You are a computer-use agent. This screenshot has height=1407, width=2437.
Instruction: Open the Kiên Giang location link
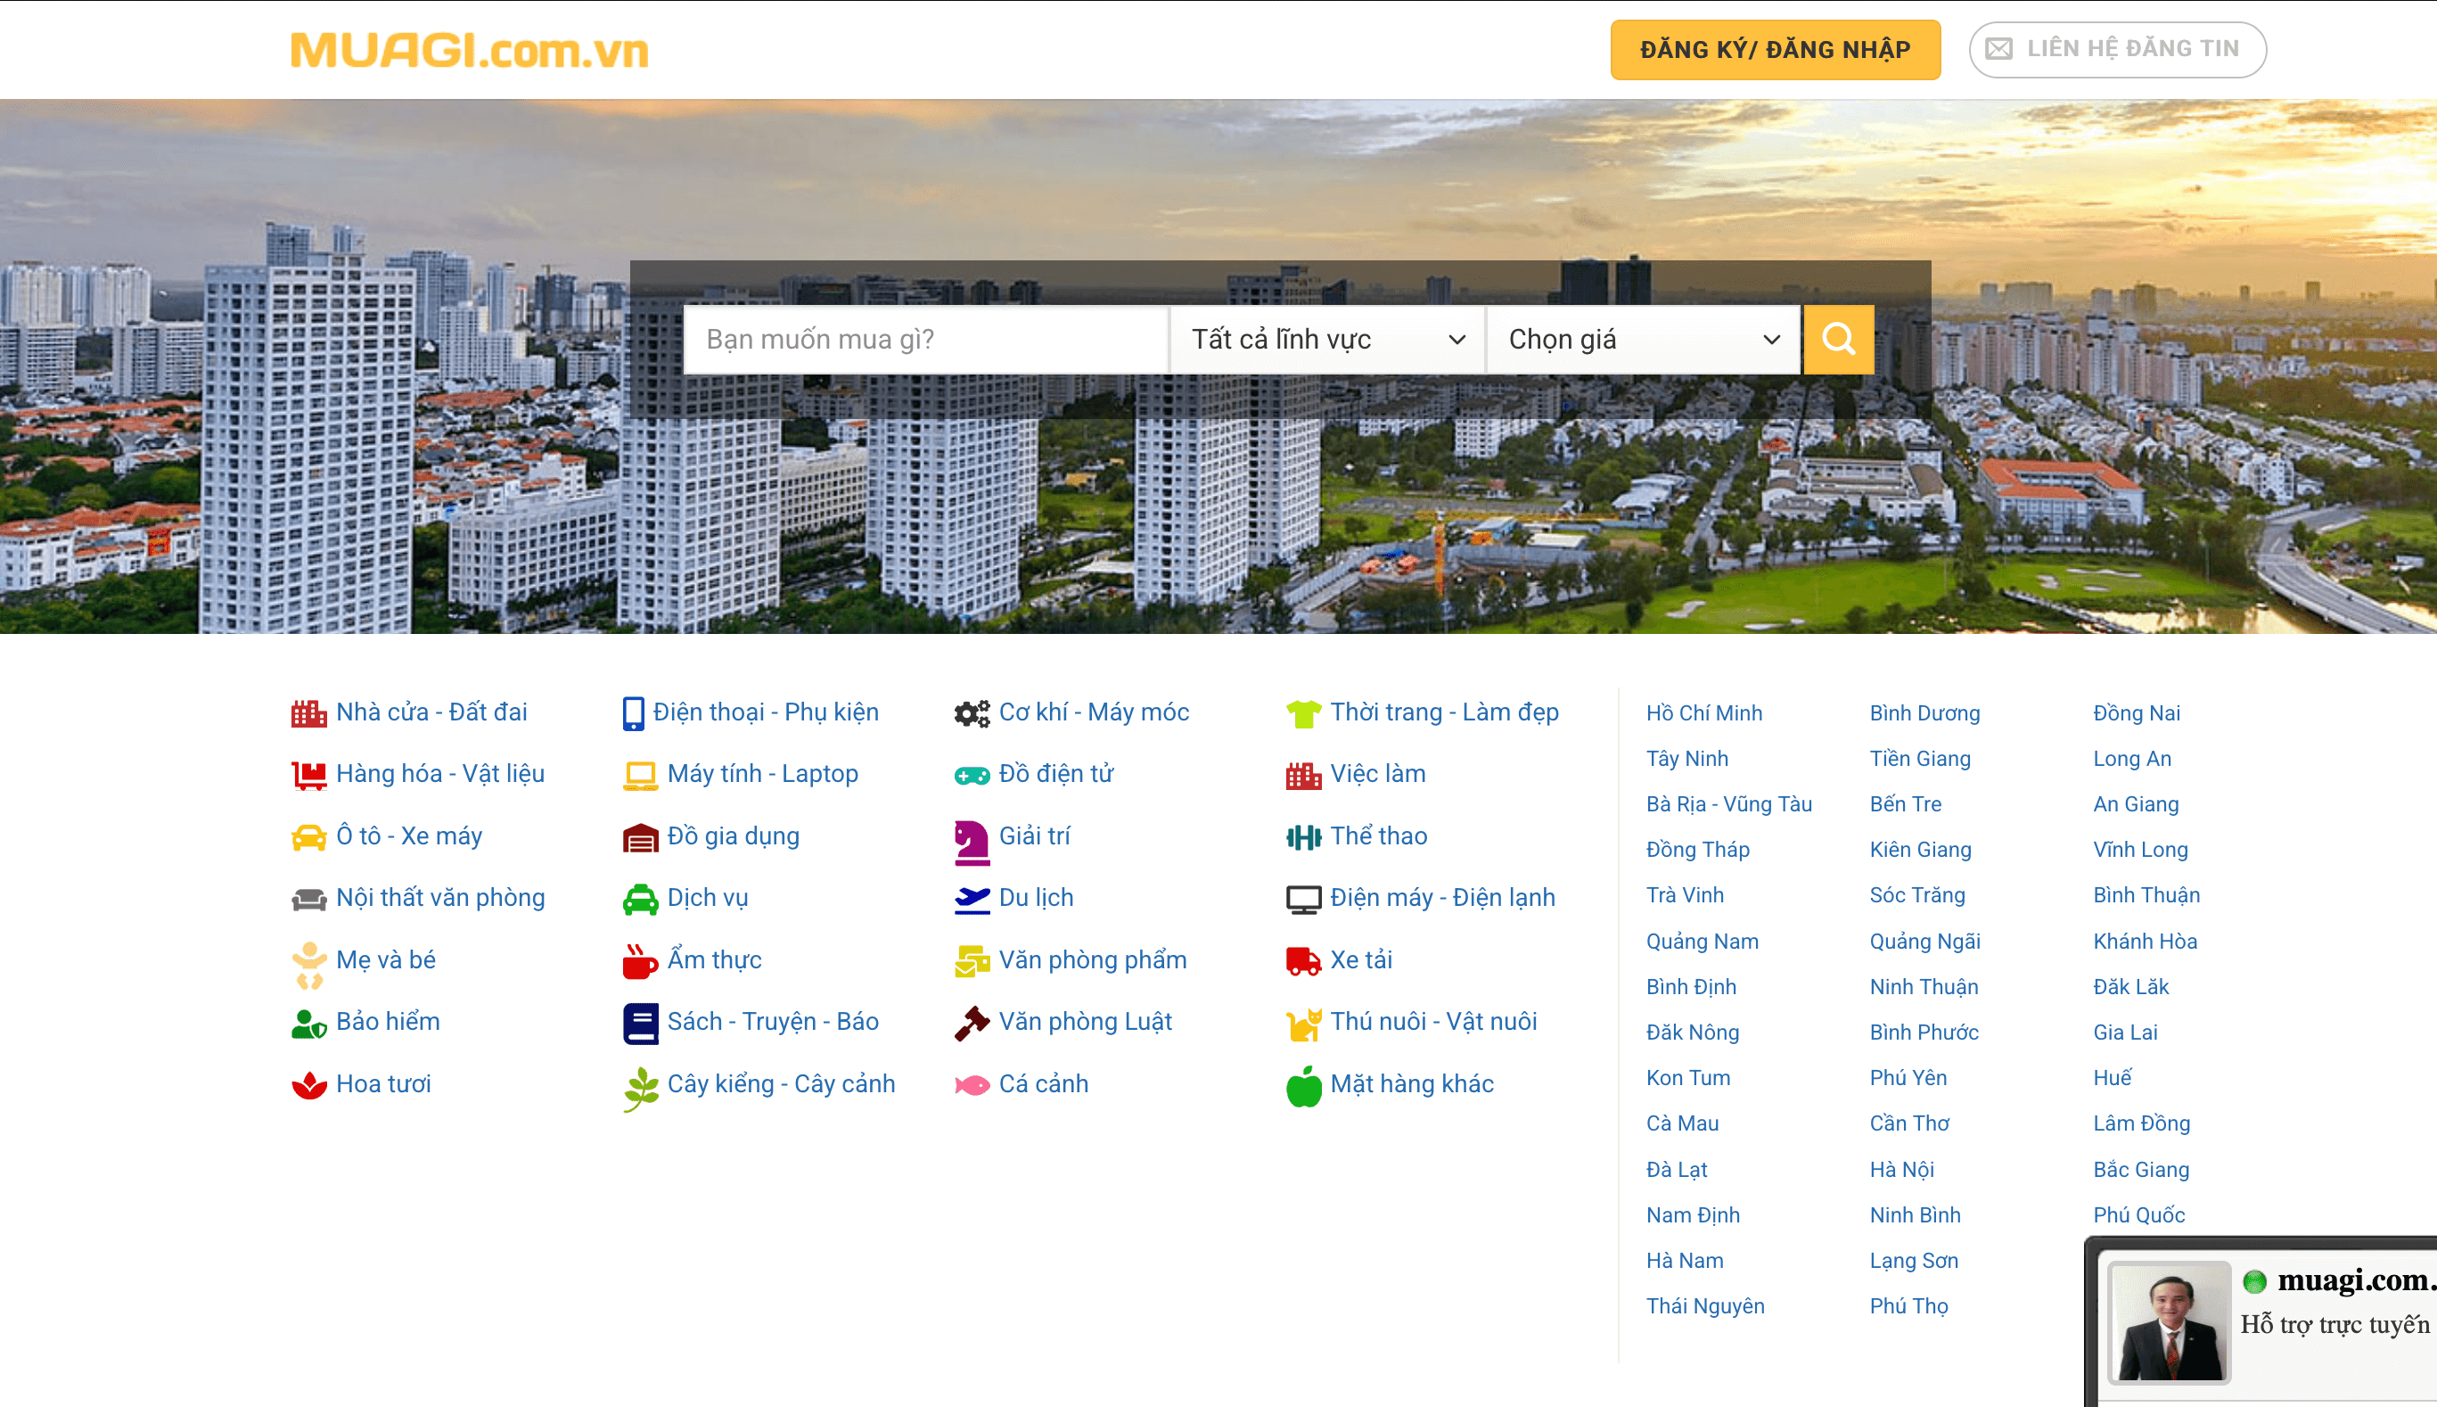pos(1919,850)
